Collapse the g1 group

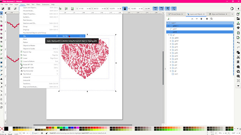(169, 35)
